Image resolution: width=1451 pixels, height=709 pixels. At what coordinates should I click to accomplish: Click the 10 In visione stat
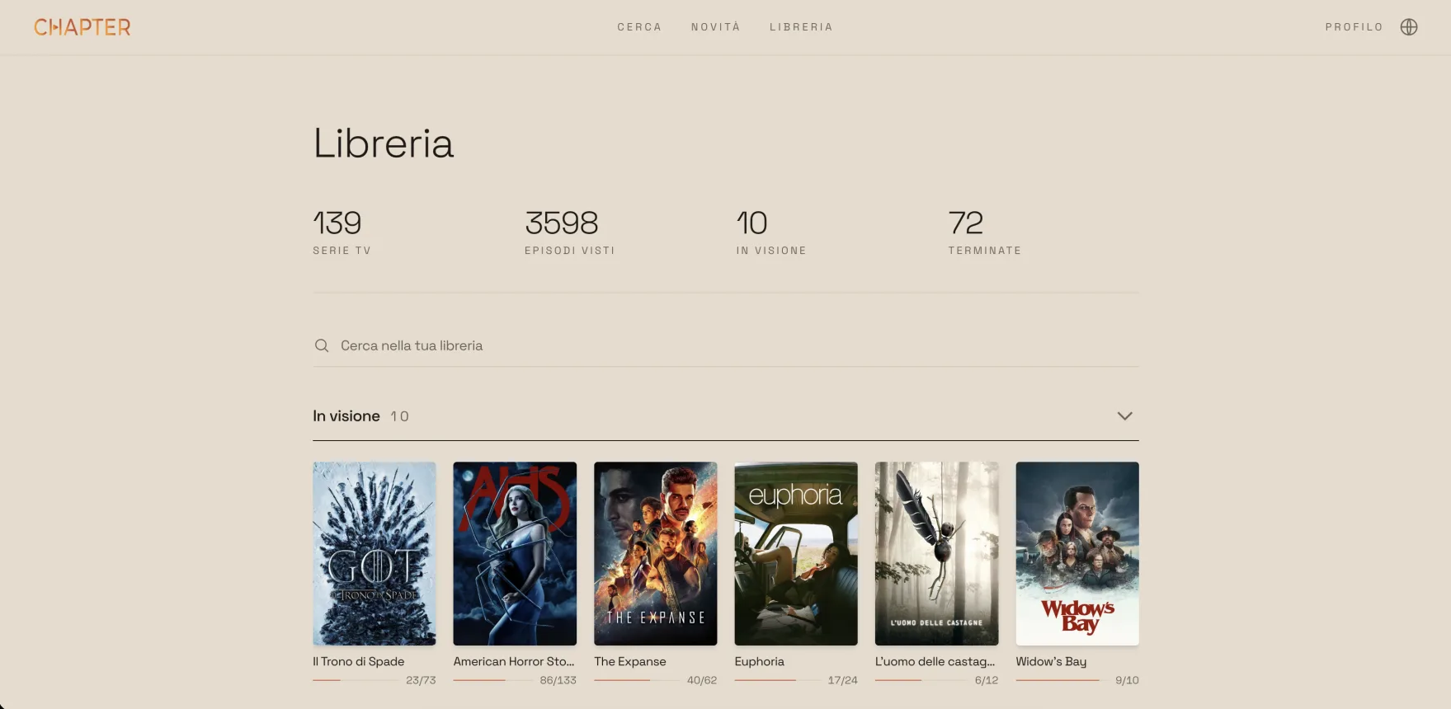coord(771,232)
